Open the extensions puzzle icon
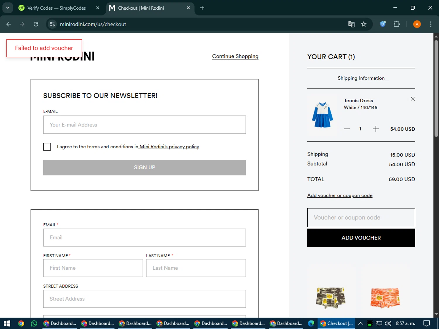 click(x=397, y=24)
